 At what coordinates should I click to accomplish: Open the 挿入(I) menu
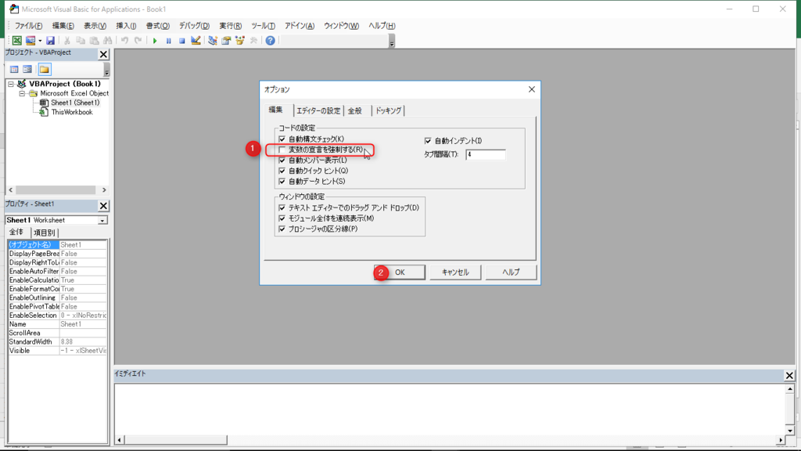coord(126,26)
